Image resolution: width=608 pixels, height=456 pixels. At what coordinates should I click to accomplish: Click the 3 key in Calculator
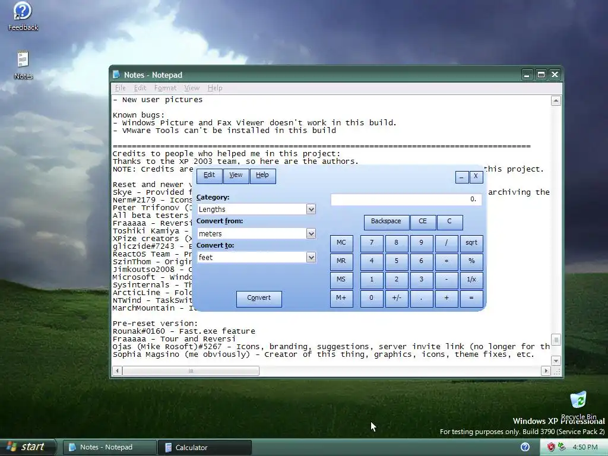coord(422,280)
